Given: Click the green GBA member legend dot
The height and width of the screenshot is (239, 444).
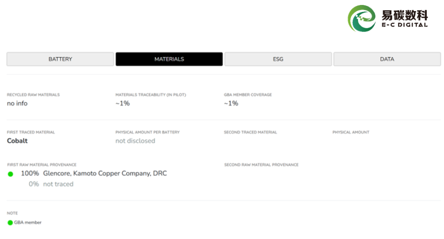Looking at the screenshot, I should click(10, 223).
